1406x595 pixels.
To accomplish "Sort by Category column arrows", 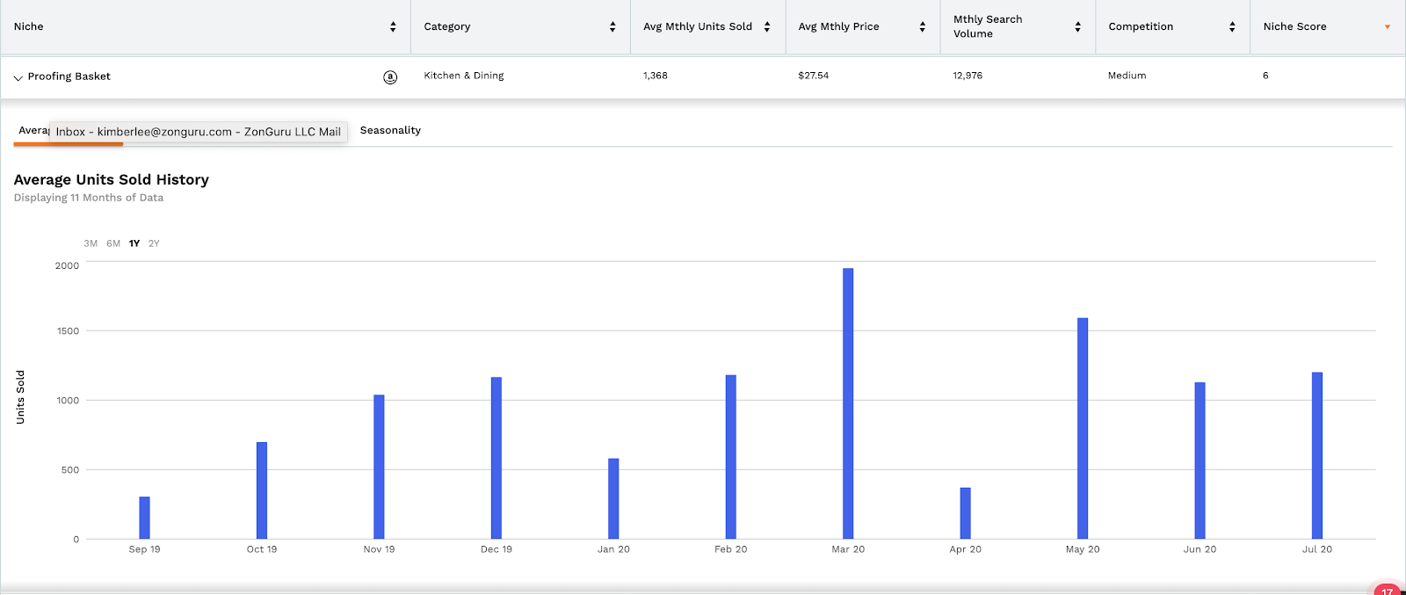I will pyautogui.click(x=612, y=27).
